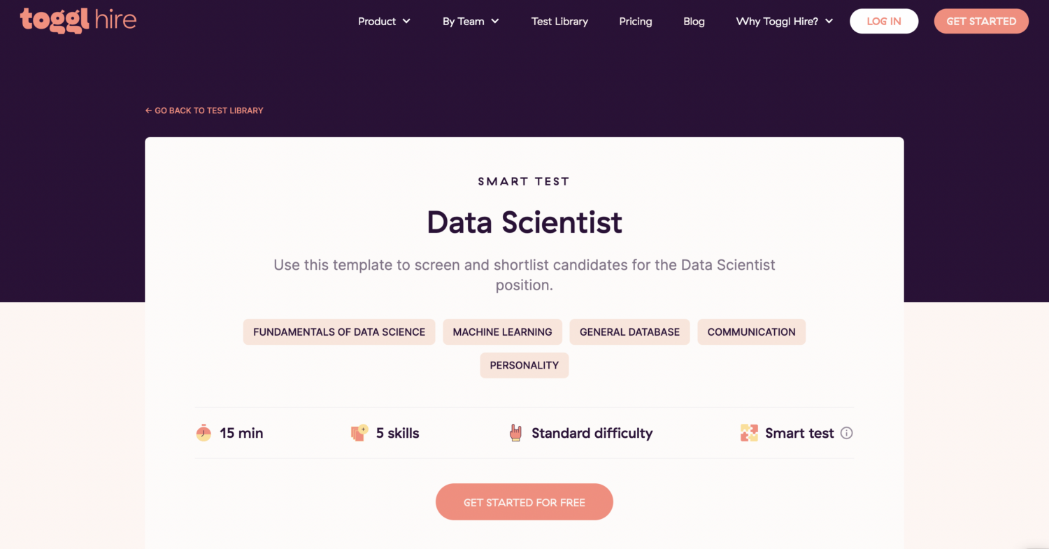The width and height of the screenshot is (1049, 549).
Task: Click the info icon beside Smart test
Action: [847, 433]
